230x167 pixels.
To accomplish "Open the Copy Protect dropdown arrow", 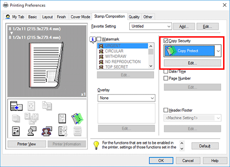I will [218, 51].
